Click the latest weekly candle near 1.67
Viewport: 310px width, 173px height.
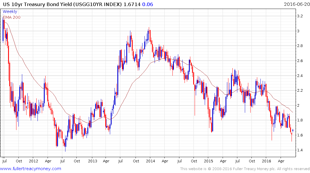(293, 131)
